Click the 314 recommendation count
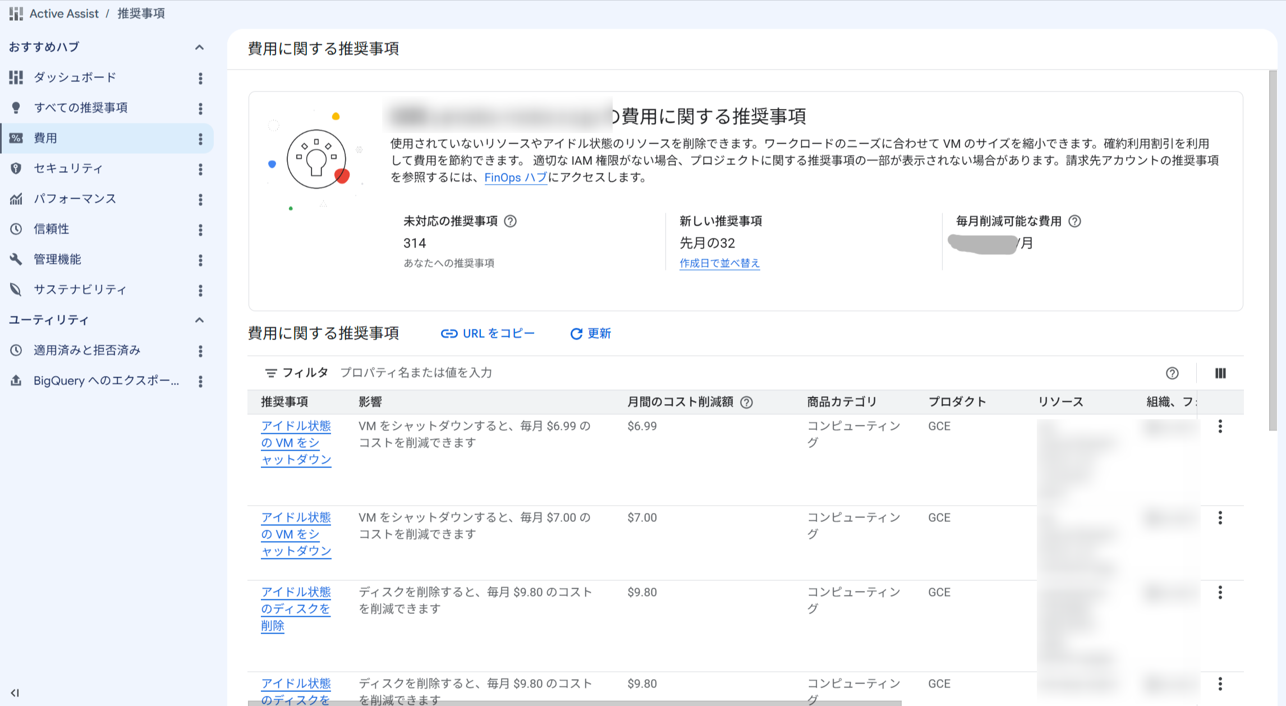1286x706 pixels. pyautogui.click(x=415, y=243)
